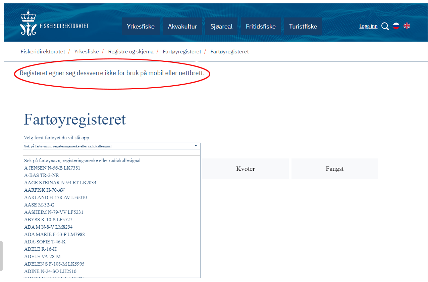This screenshot has height=282, width=428.
Task: Switch to English via the UK flag
Action: click(407, 26)
